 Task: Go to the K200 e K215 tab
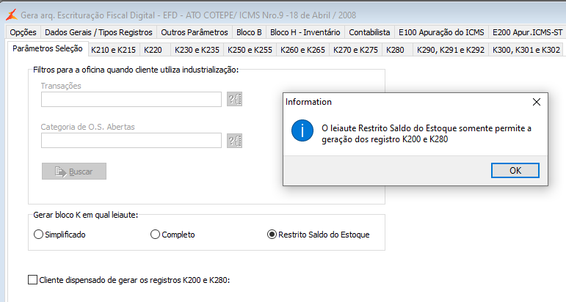click(113, 50)
